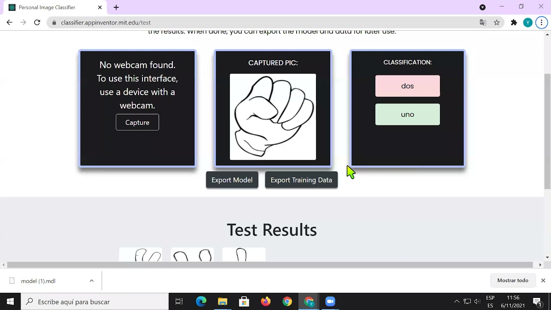Click the browser back arrow
Image resolution: width=551 pixels, height=310 pixels.
[x=9, y=22]
